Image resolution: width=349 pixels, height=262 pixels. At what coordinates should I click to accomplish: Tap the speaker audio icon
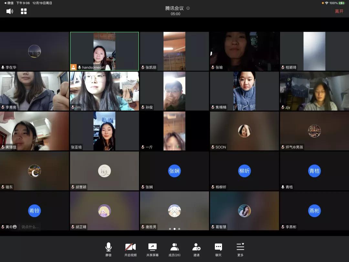10,11
